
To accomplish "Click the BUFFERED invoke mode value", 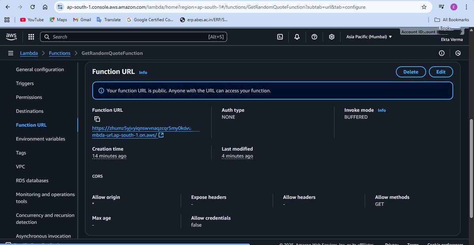I will coord(356,117).
